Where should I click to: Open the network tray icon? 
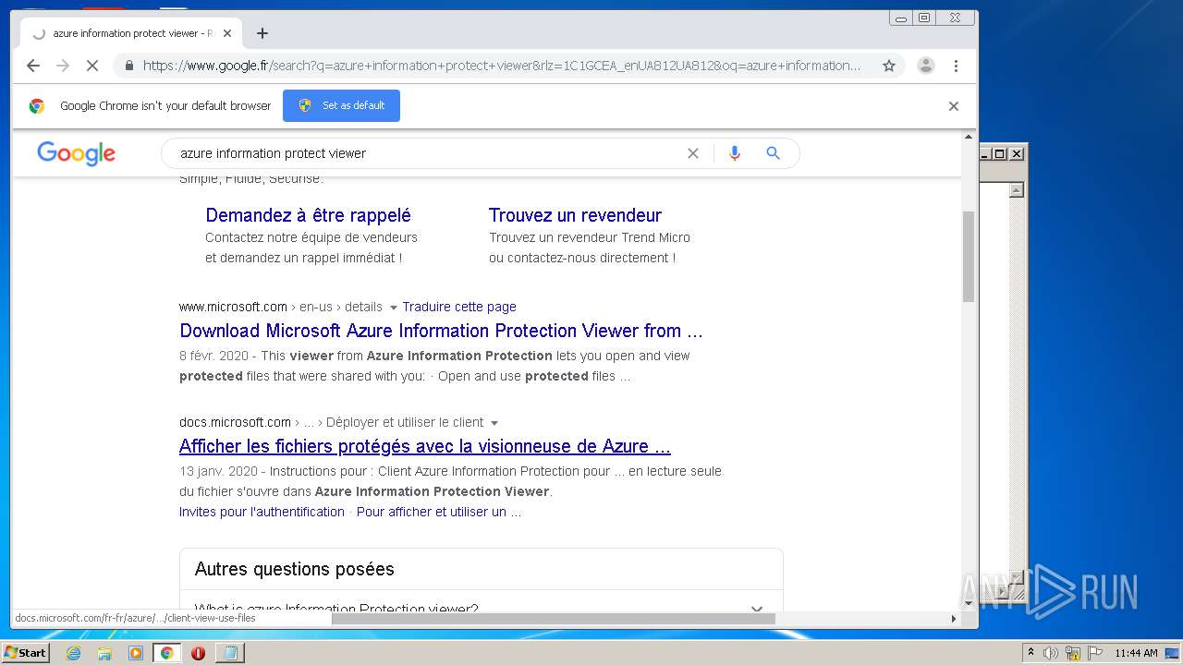[1073, 653]
